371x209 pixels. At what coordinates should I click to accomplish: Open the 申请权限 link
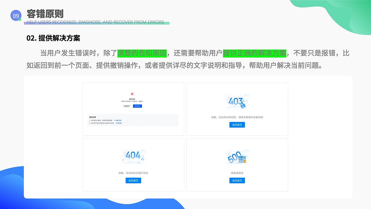click(x=119, y=123)
